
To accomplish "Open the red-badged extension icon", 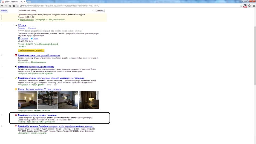I will [245, 6].
